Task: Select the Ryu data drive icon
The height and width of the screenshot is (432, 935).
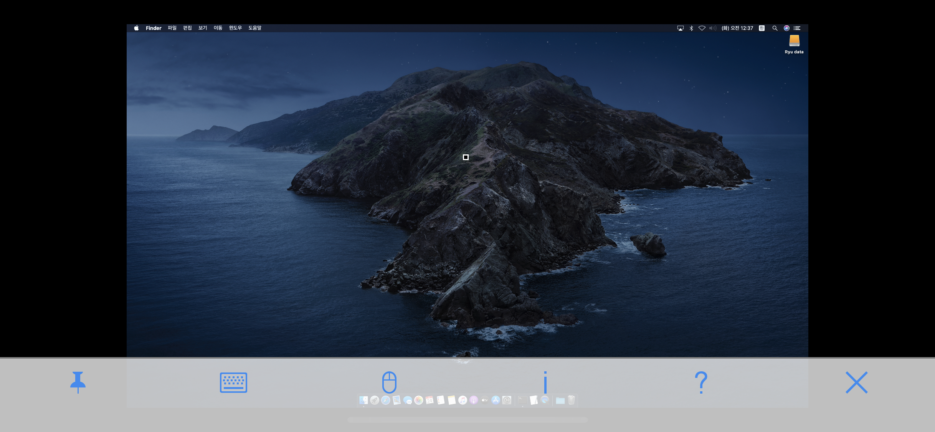Action: pos(794,41)
